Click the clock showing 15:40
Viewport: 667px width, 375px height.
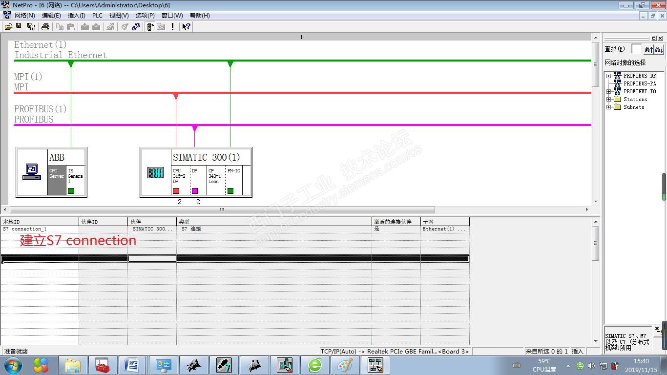click(641, 361)
